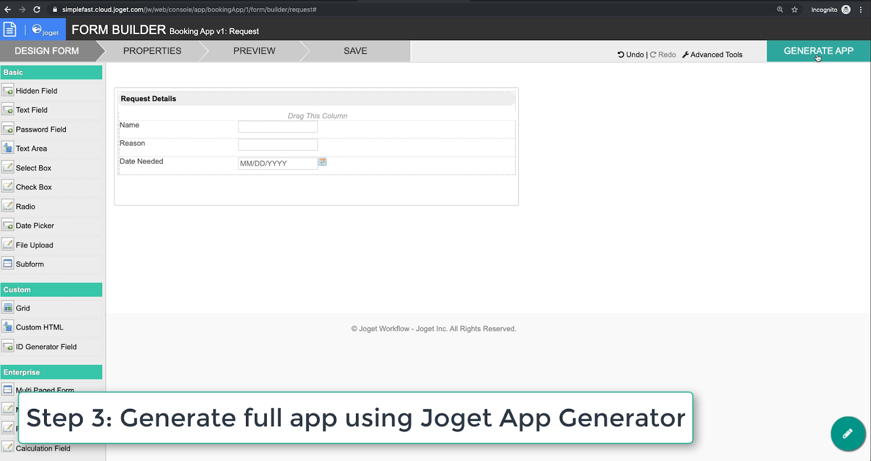The width and height of the screenshot is (871, 461).
Task: Click Redo in the toolbar
Action: coord(663,54)
